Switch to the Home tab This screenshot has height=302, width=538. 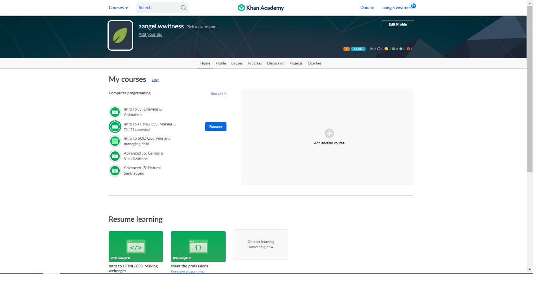[205, 63]
